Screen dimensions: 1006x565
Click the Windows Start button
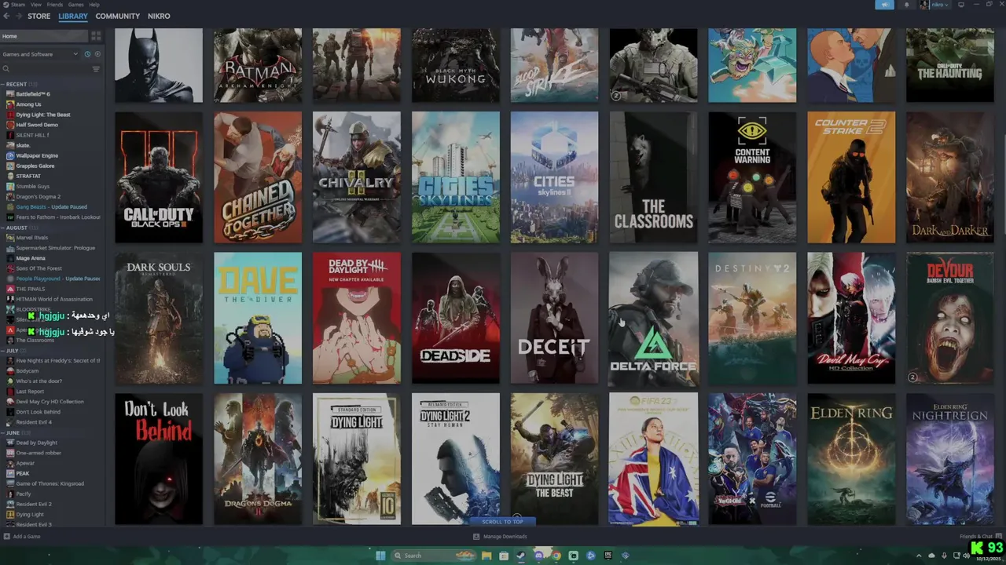tap(380, 556)
